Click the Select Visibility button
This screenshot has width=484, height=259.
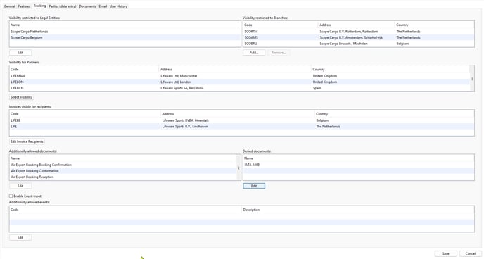[21, 97]
